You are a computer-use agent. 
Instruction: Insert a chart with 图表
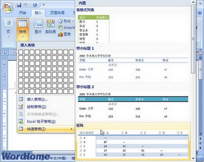click(x=64, y=34)
